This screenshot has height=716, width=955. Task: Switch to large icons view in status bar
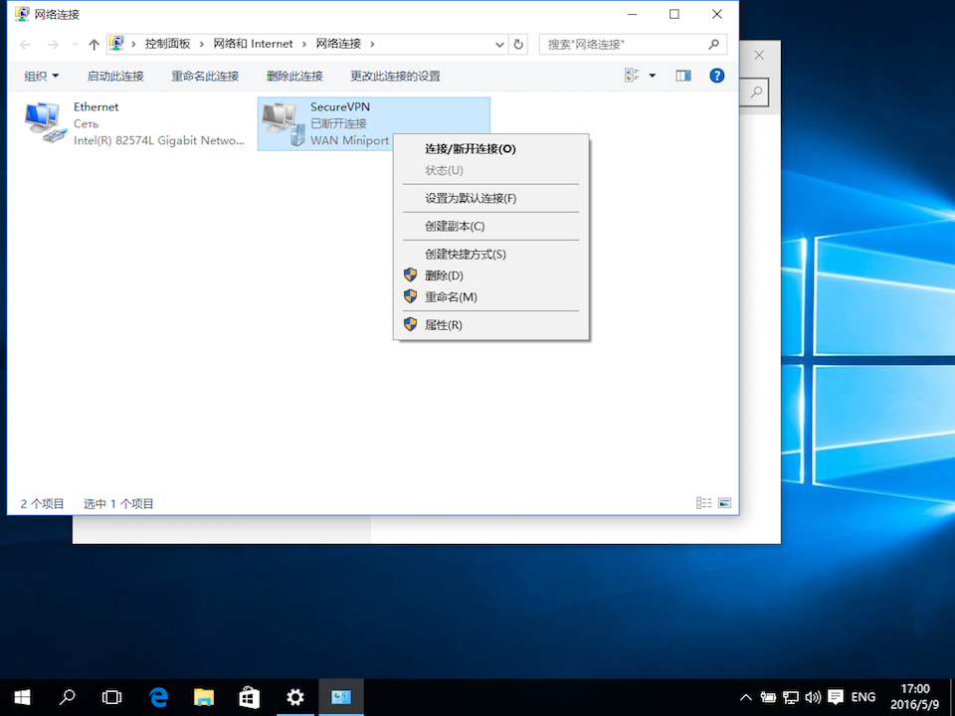pos(724,503)
